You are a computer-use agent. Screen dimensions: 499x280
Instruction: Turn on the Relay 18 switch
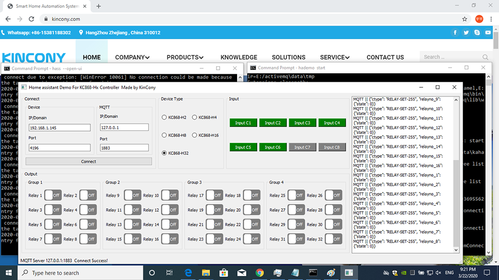coord(251,196)
